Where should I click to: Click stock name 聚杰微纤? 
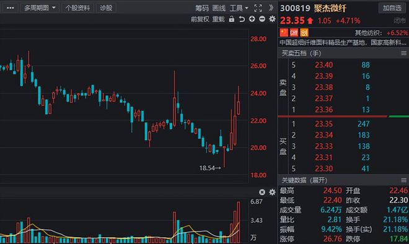330,8
